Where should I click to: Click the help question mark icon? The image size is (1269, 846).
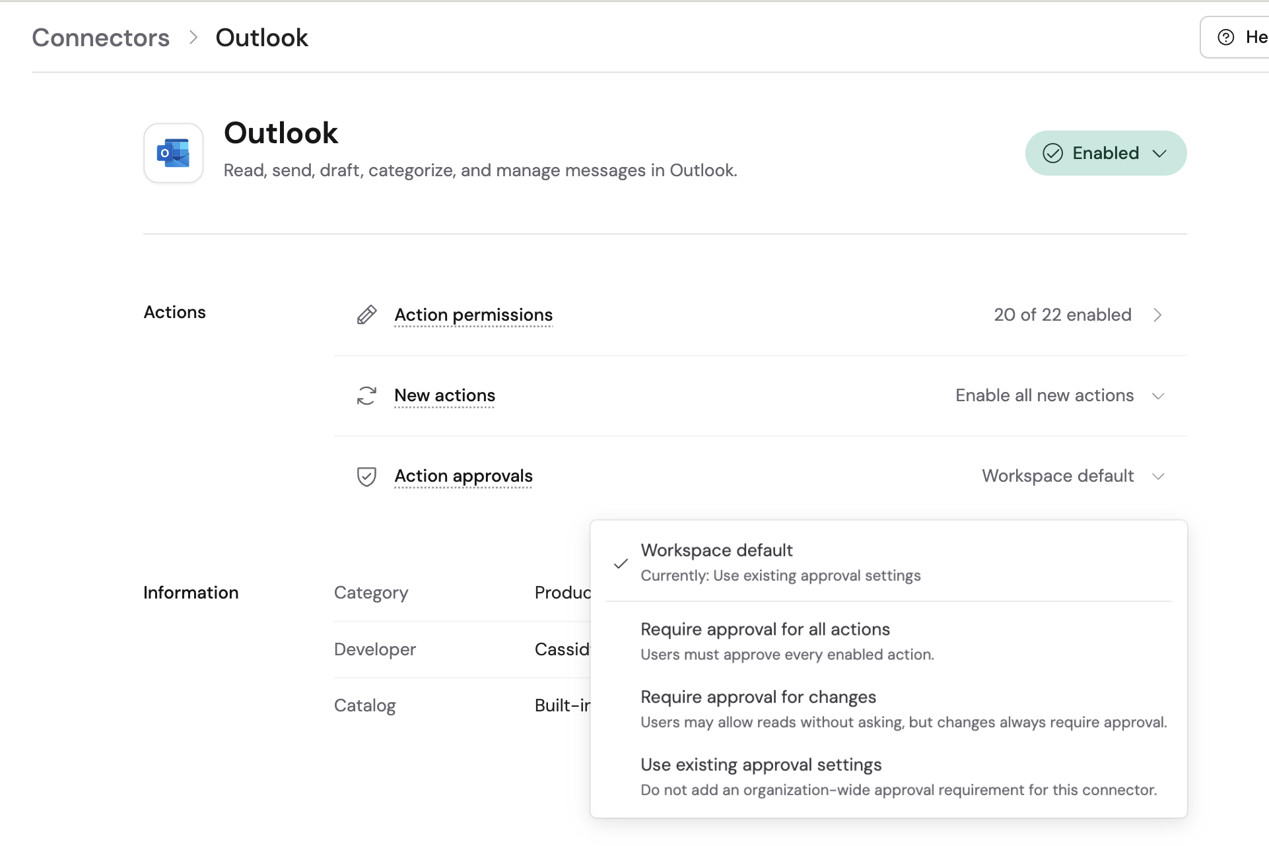click(1225, 37)
